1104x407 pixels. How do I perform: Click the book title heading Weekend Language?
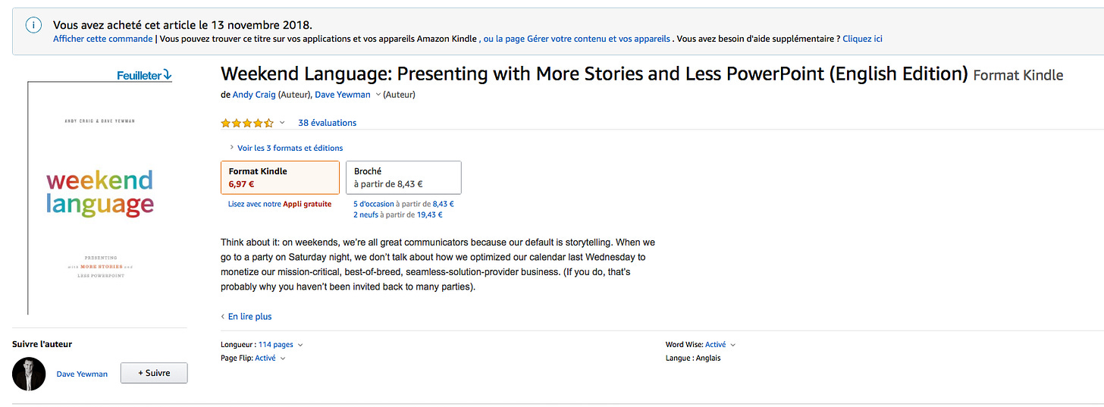pos(594,74)
